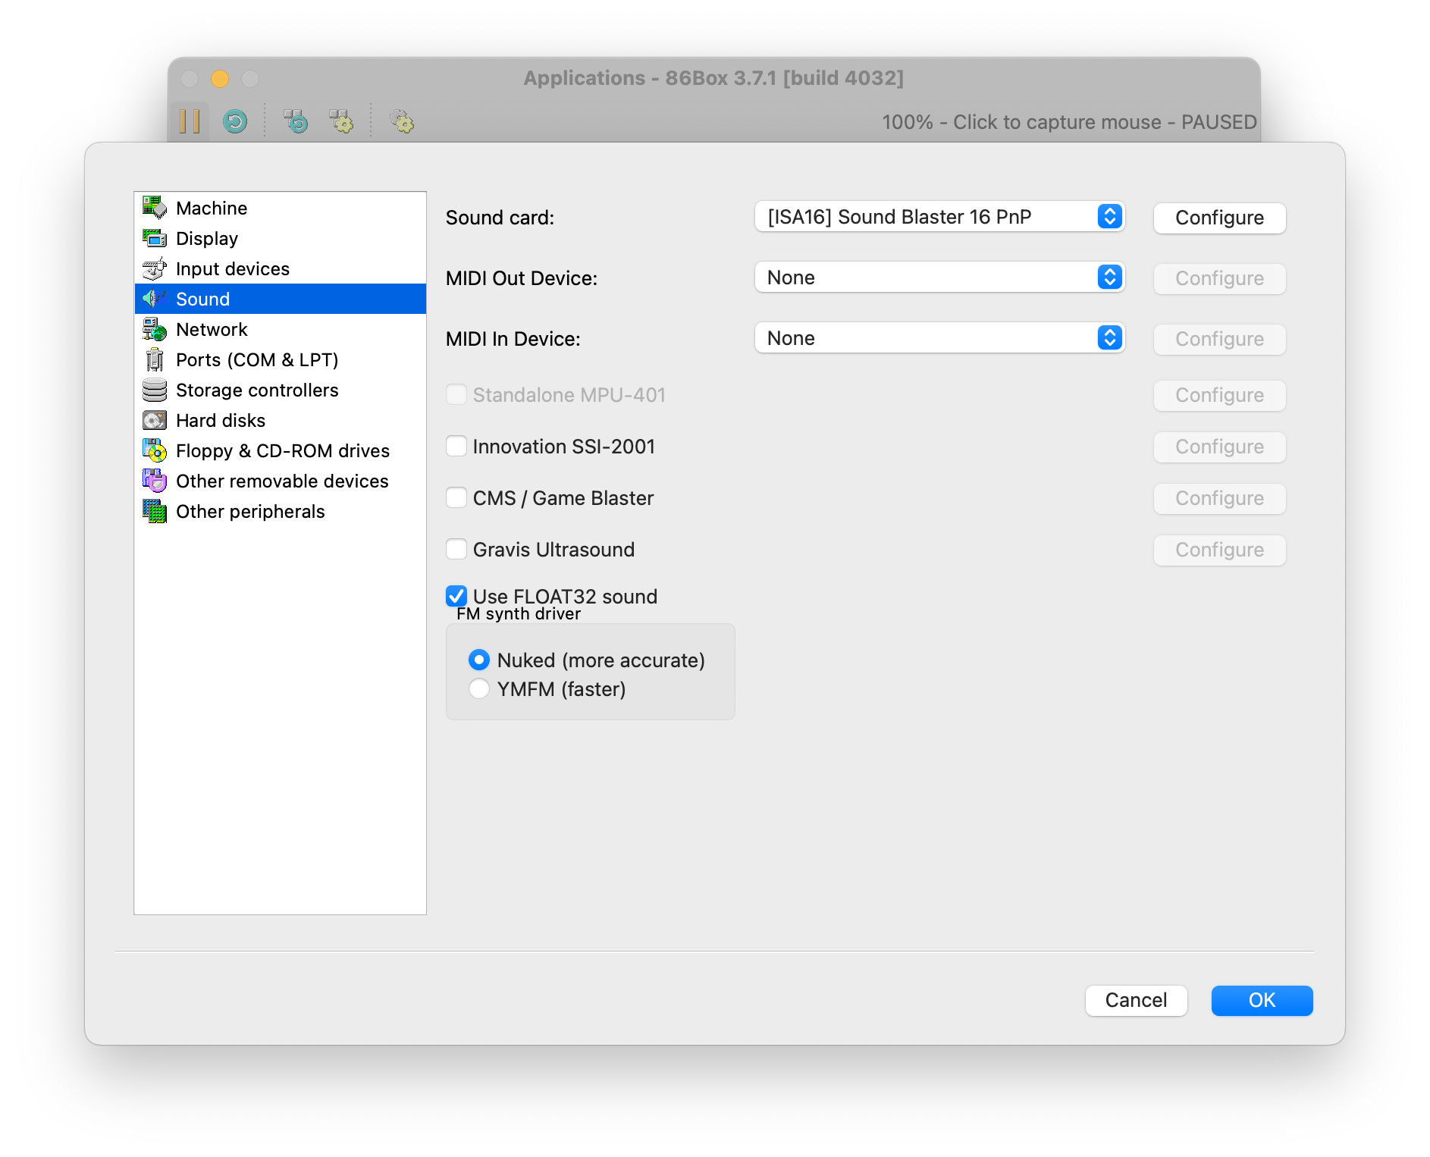1430x1157 pixels.
Task: Click the hard reset toolbar icon
Action: pos(235,121)
